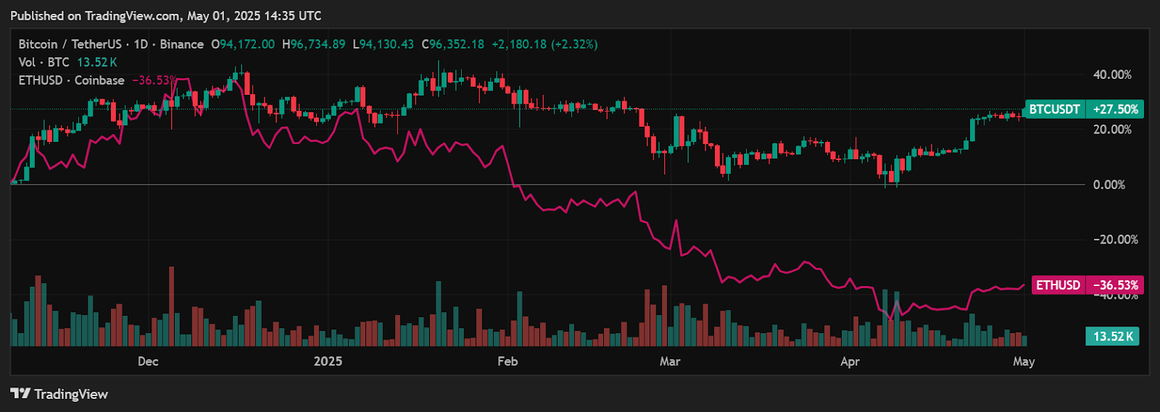
Task: Click the high value H96,734.89
Action: 313,44
